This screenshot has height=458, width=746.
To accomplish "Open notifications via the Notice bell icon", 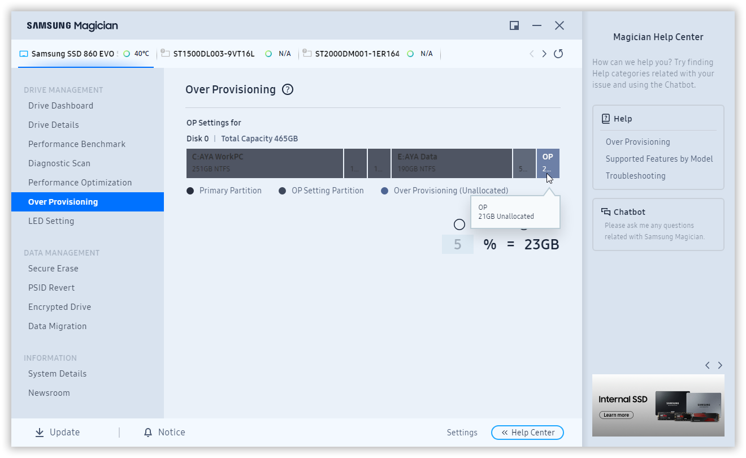I will click(x=148, y=433).
